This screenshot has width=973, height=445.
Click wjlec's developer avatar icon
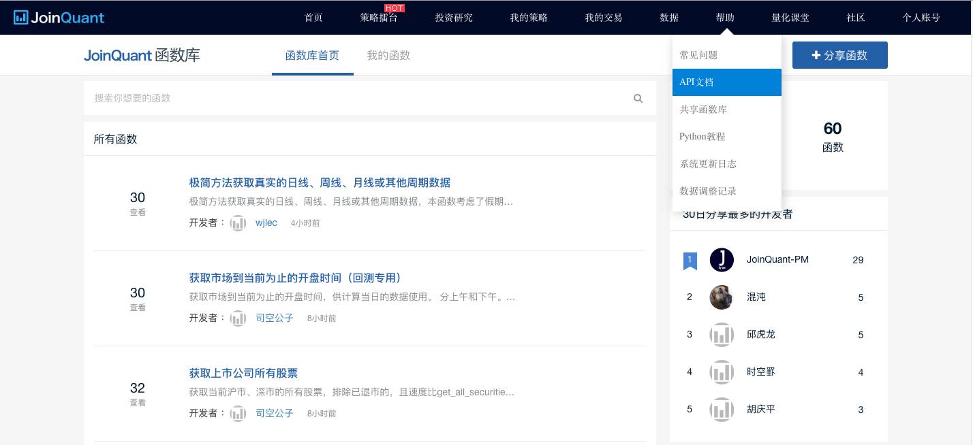coord(238,222)
